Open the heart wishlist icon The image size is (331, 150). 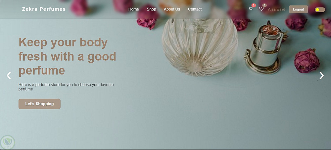click(x=261, y=9)
